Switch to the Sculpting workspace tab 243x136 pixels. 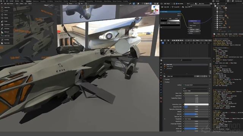tap(43, 1)
